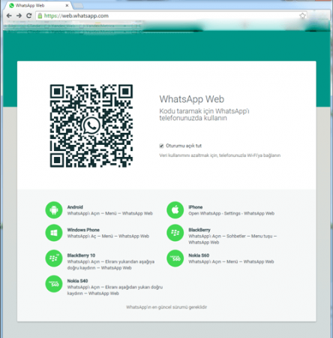Click the QR code image
This screenshot has width=333, height=338.
pos(91,126)
